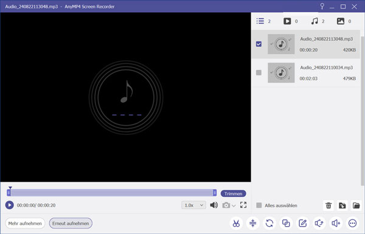365x234 pixels.
Task: Click Erneut aufnehmen button
Action: (71, 223)
